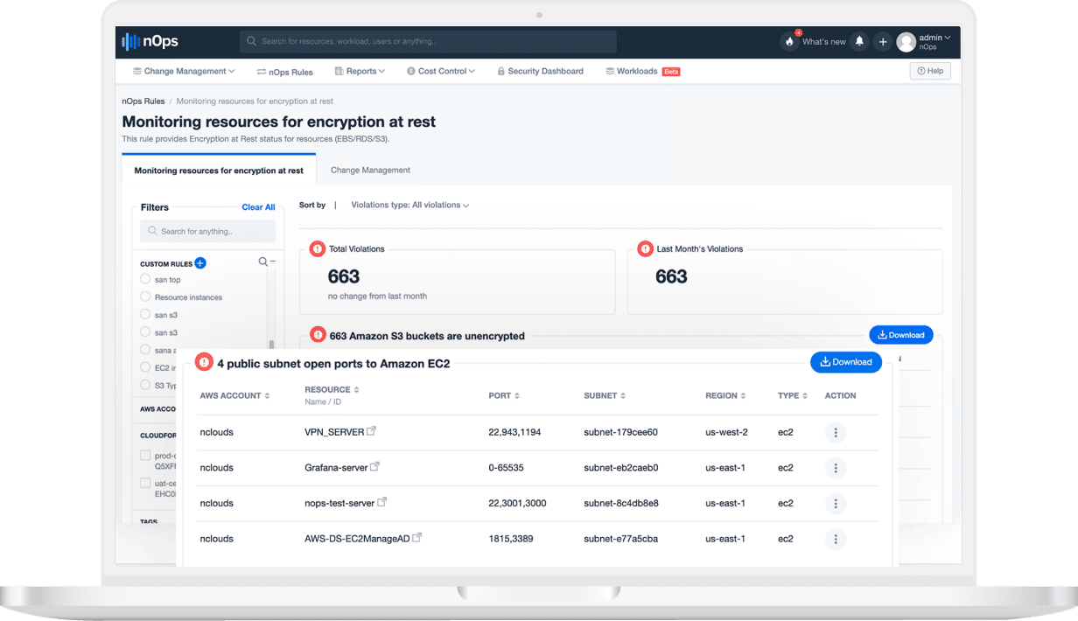1078x621 pixels.
Task: Open Violations type: All violations dropdown
Action: click(x=410, y=205)
